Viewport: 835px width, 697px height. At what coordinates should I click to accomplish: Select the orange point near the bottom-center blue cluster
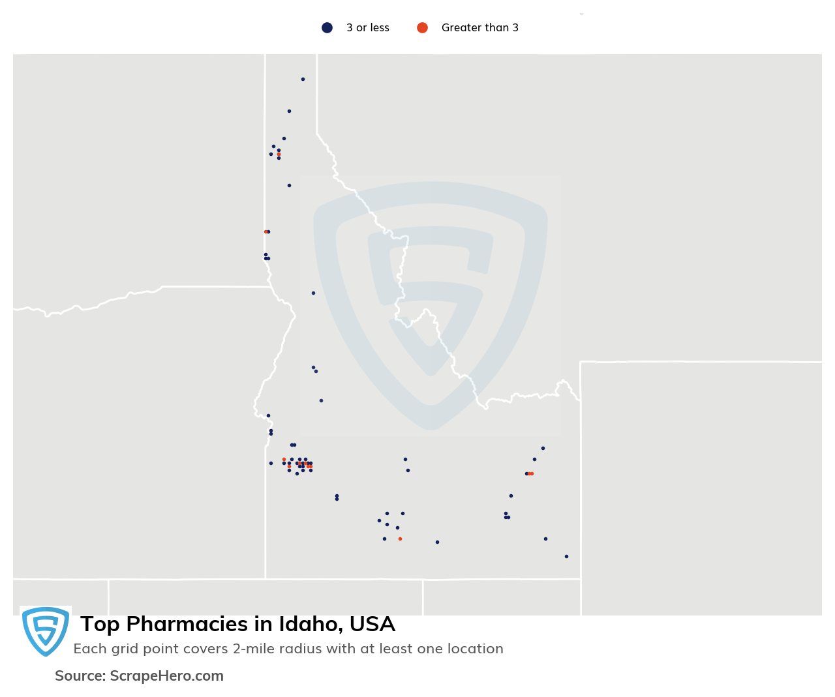pos(400,539)
